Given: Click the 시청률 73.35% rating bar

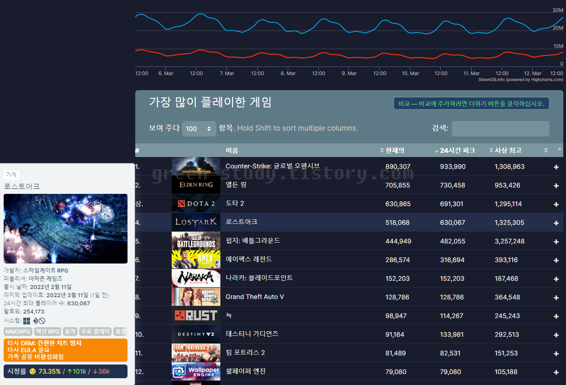Looking at the screenshot, I should click(66, 371).
